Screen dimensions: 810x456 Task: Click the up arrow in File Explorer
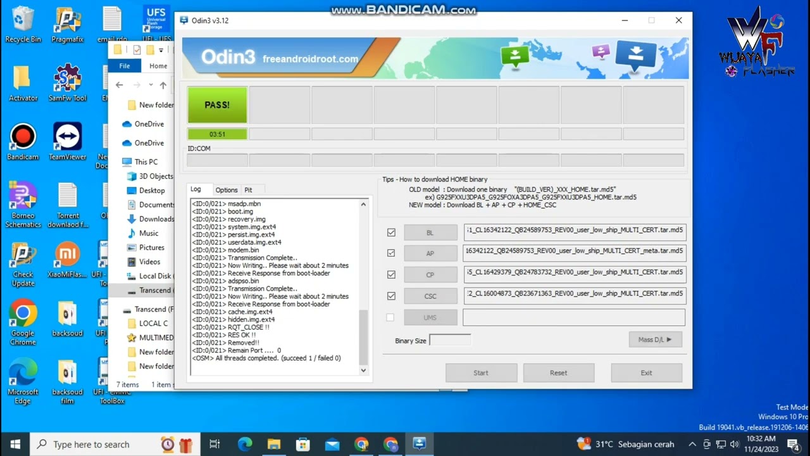[163, 85]
